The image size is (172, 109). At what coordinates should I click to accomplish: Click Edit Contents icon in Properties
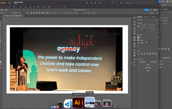[x=158, y=20]
